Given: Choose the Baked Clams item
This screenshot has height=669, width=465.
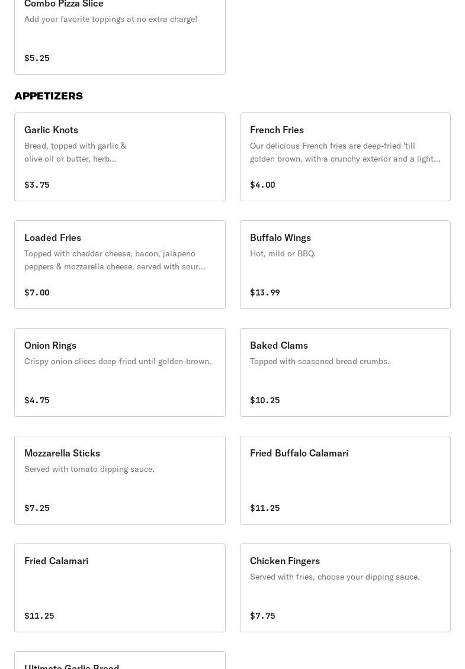Looking at the screenshot, I should coord(345,372).
